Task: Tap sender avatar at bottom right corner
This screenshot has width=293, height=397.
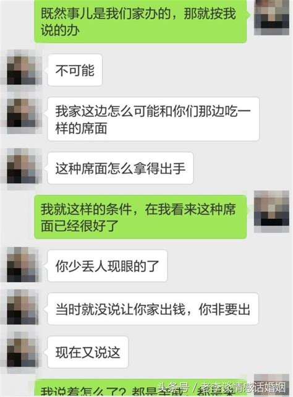Action: coord(271,385)
